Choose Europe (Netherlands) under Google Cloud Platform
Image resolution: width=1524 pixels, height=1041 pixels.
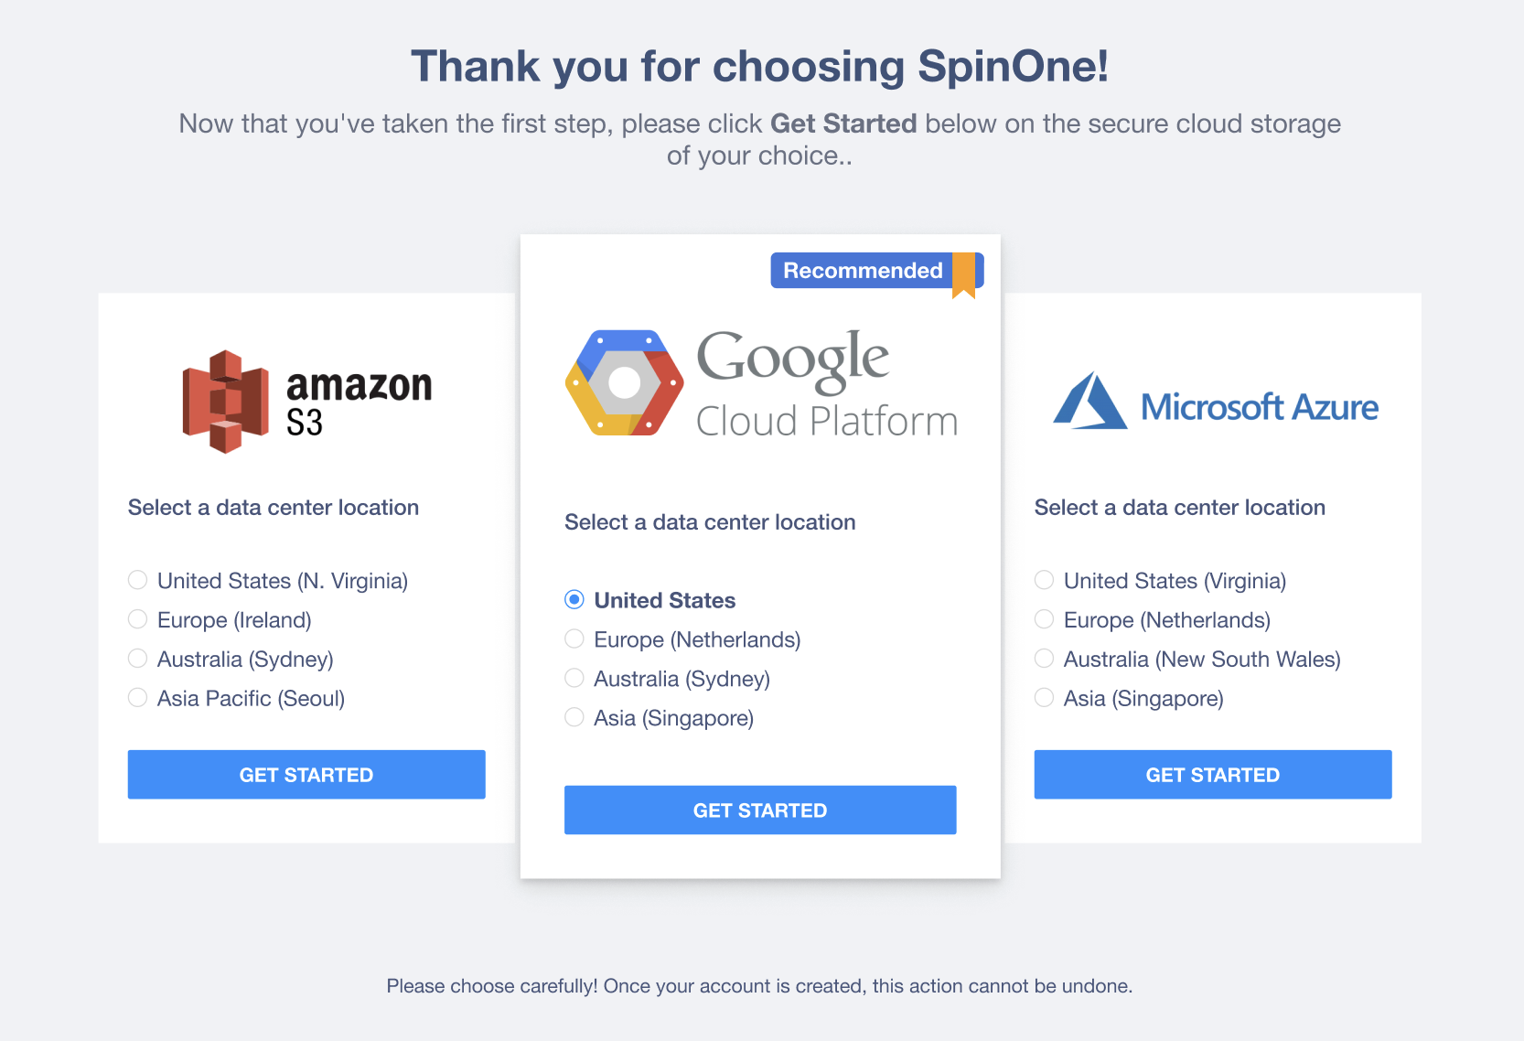(x=574, y=639)
